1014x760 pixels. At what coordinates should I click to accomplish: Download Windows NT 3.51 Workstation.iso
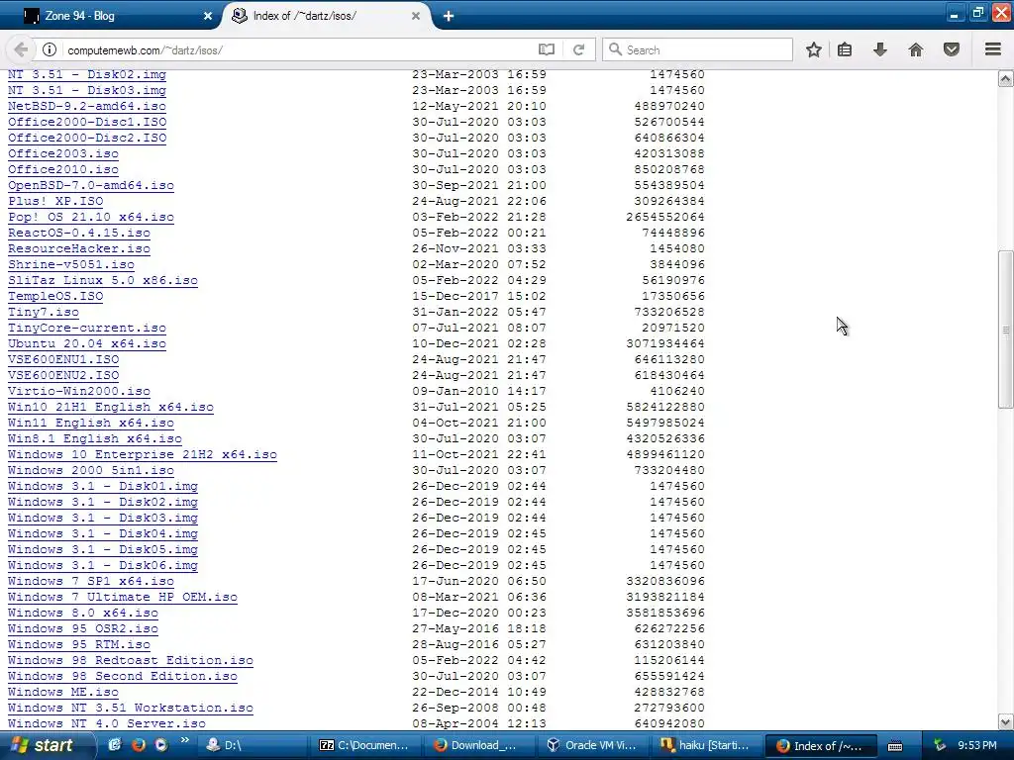pos(130,708)
